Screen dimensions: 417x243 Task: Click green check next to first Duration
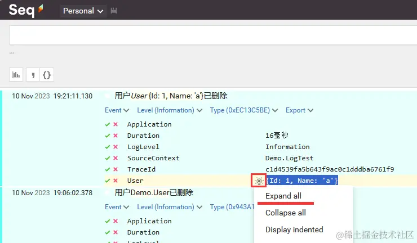pos(108,136)
